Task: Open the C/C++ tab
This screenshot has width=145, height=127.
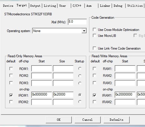Action: pyautogui.click(x=78, y=6)
